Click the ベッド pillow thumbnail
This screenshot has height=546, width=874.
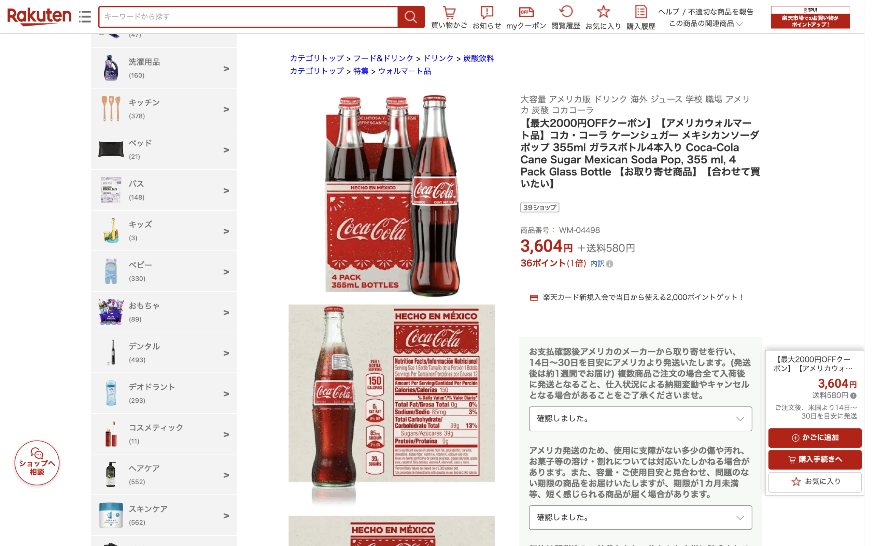[x=111, y=149]
